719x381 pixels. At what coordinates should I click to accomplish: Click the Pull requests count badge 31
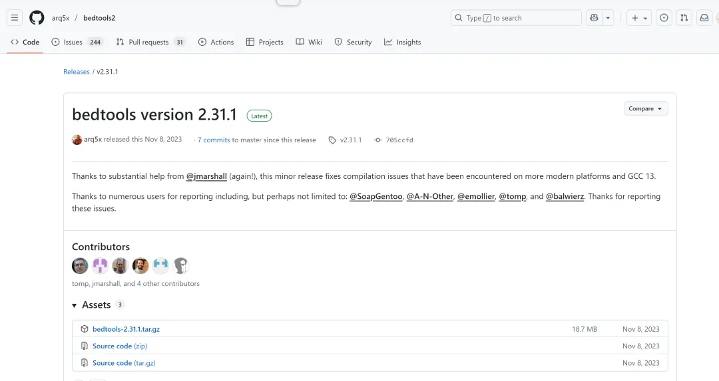(x=180, y=42)
